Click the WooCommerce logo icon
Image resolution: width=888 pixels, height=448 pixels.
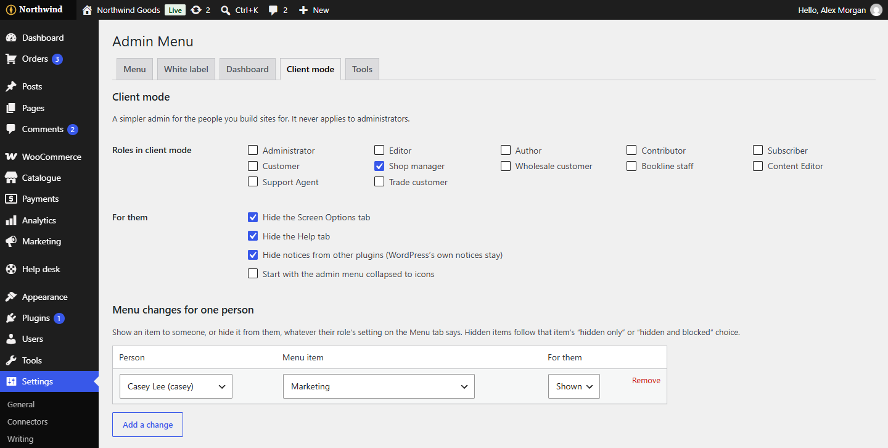pos(10,157)
